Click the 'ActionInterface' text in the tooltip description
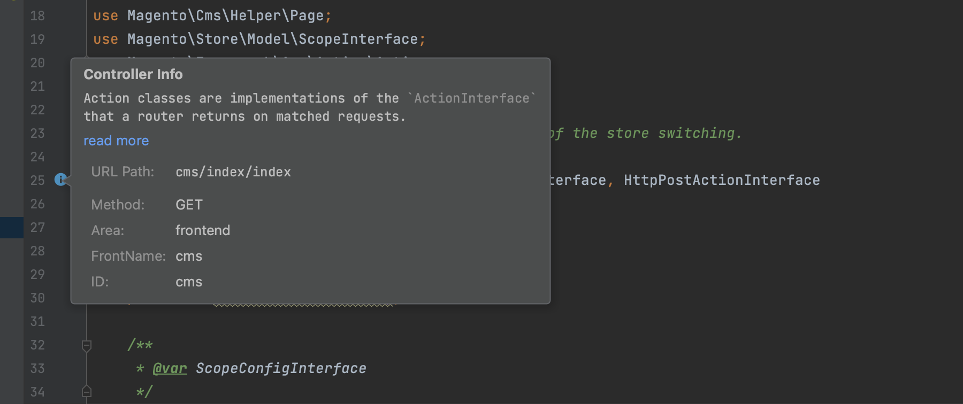The image size is (963, 404). click(472, 98)
